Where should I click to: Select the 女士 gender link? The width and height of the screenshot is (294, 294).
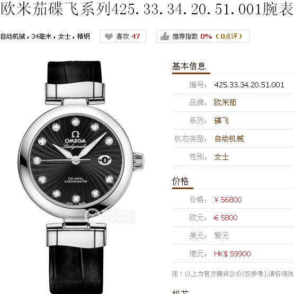point(221,157)
